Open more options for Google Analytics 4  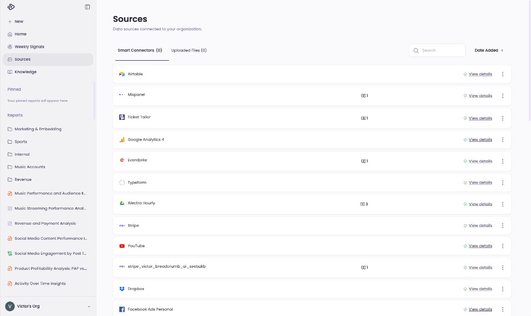(502, 140)
